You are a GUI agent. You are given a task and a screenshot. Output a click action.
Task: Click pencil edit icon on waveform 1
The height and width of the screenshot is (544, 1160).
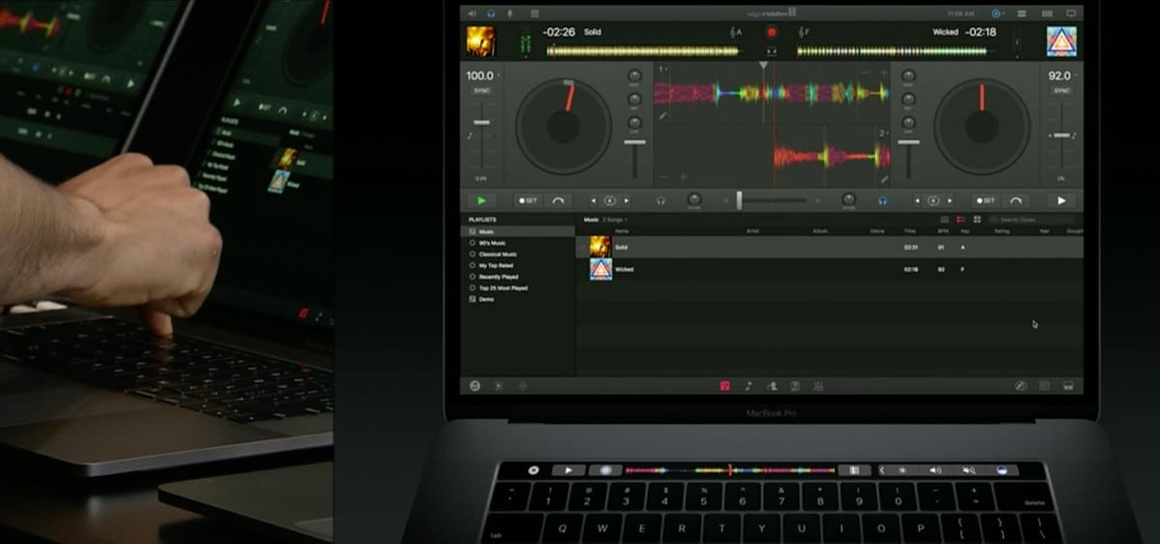(x=663, y=115)
